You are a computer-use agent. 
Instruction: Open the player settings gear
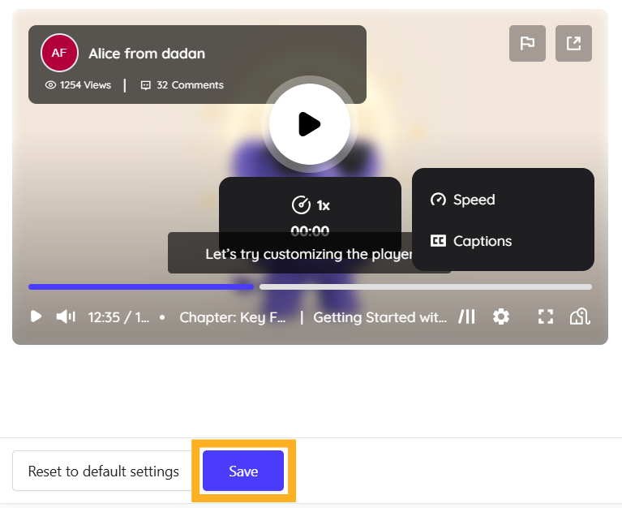501,316
